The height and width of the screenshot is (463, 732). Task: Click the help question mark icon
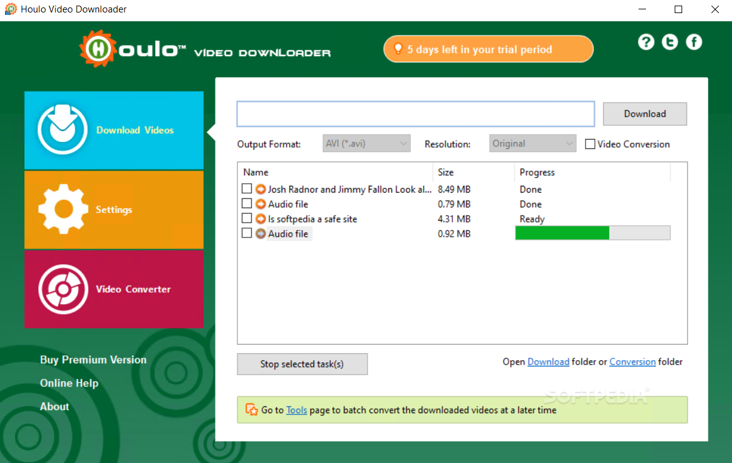[x=646, y=42]
